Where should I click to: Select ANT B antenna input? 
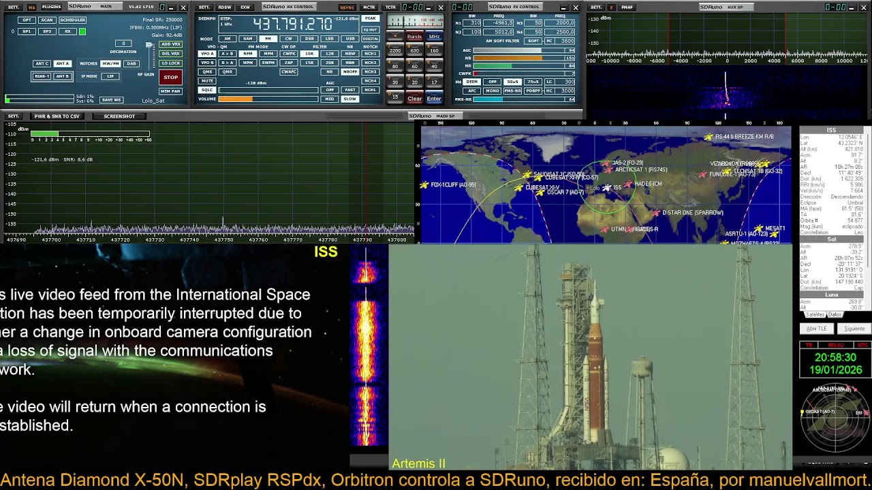(x=63, y=76)
